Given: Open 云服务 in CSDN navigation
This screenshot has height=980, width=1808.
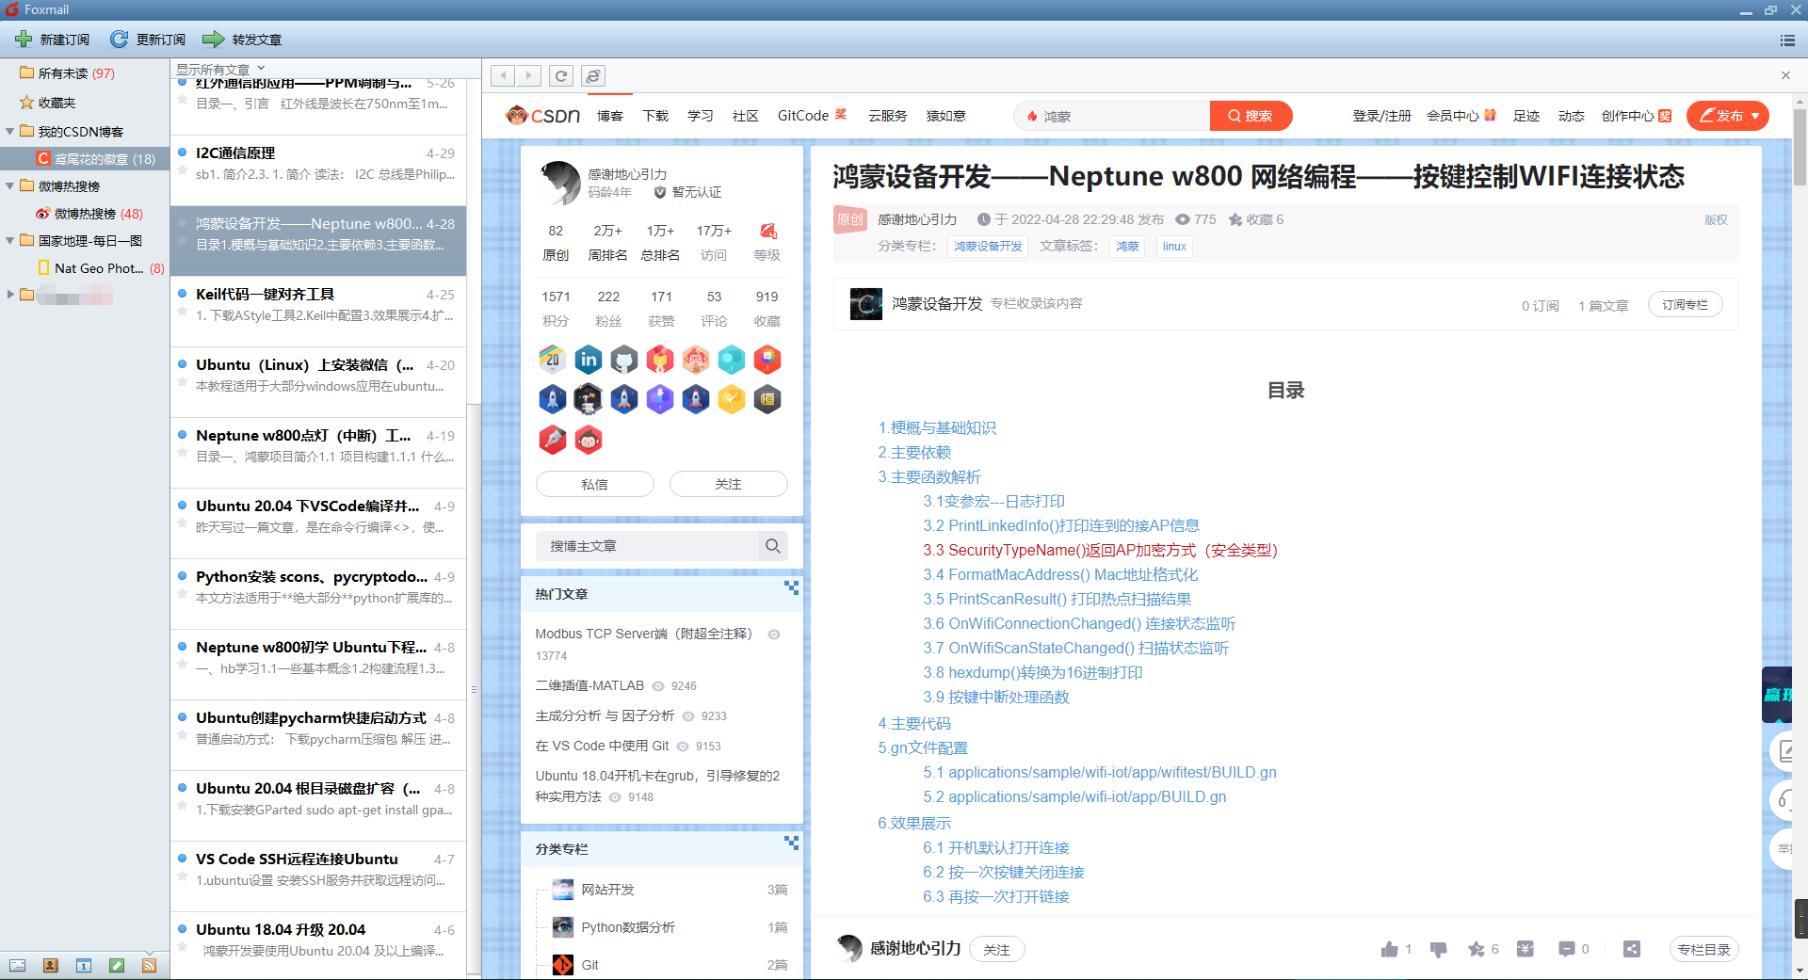Looking at the screenshot, I should pyautogui.click(x=888, y=116).
